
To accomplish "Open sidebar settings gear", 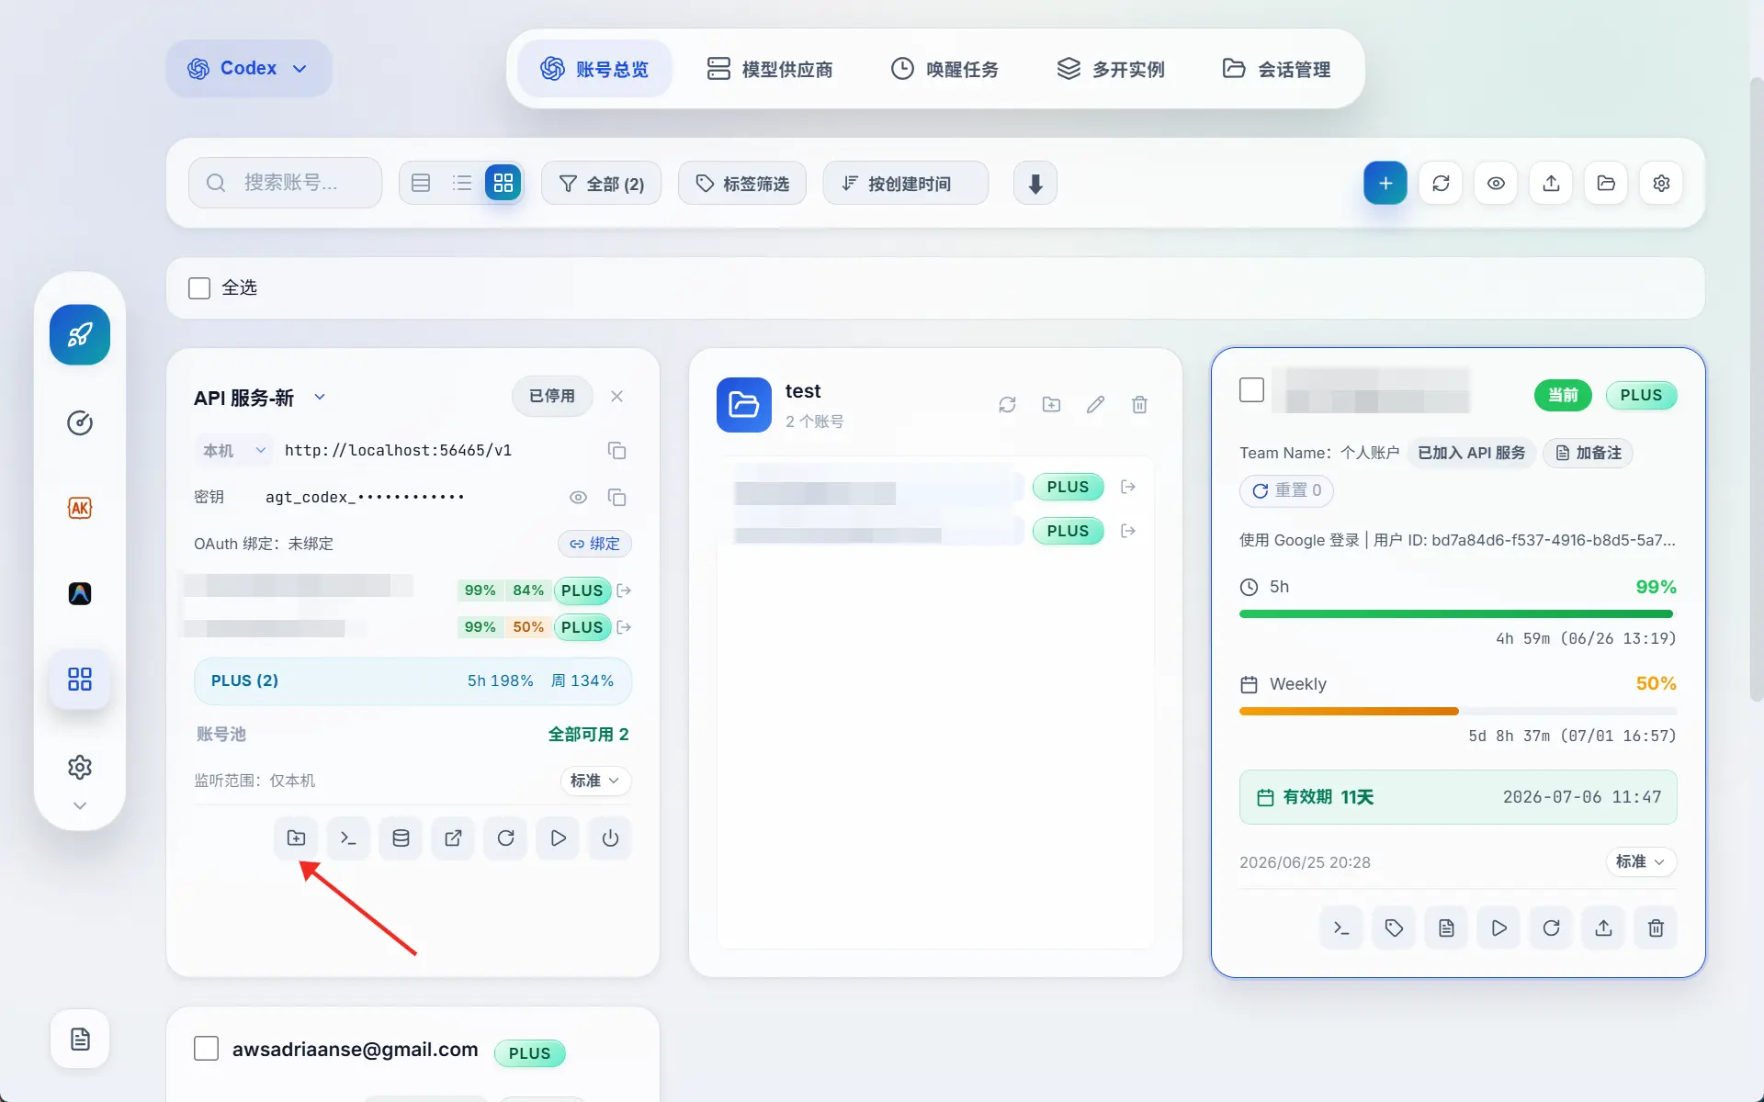I will (x=80, y=767).
